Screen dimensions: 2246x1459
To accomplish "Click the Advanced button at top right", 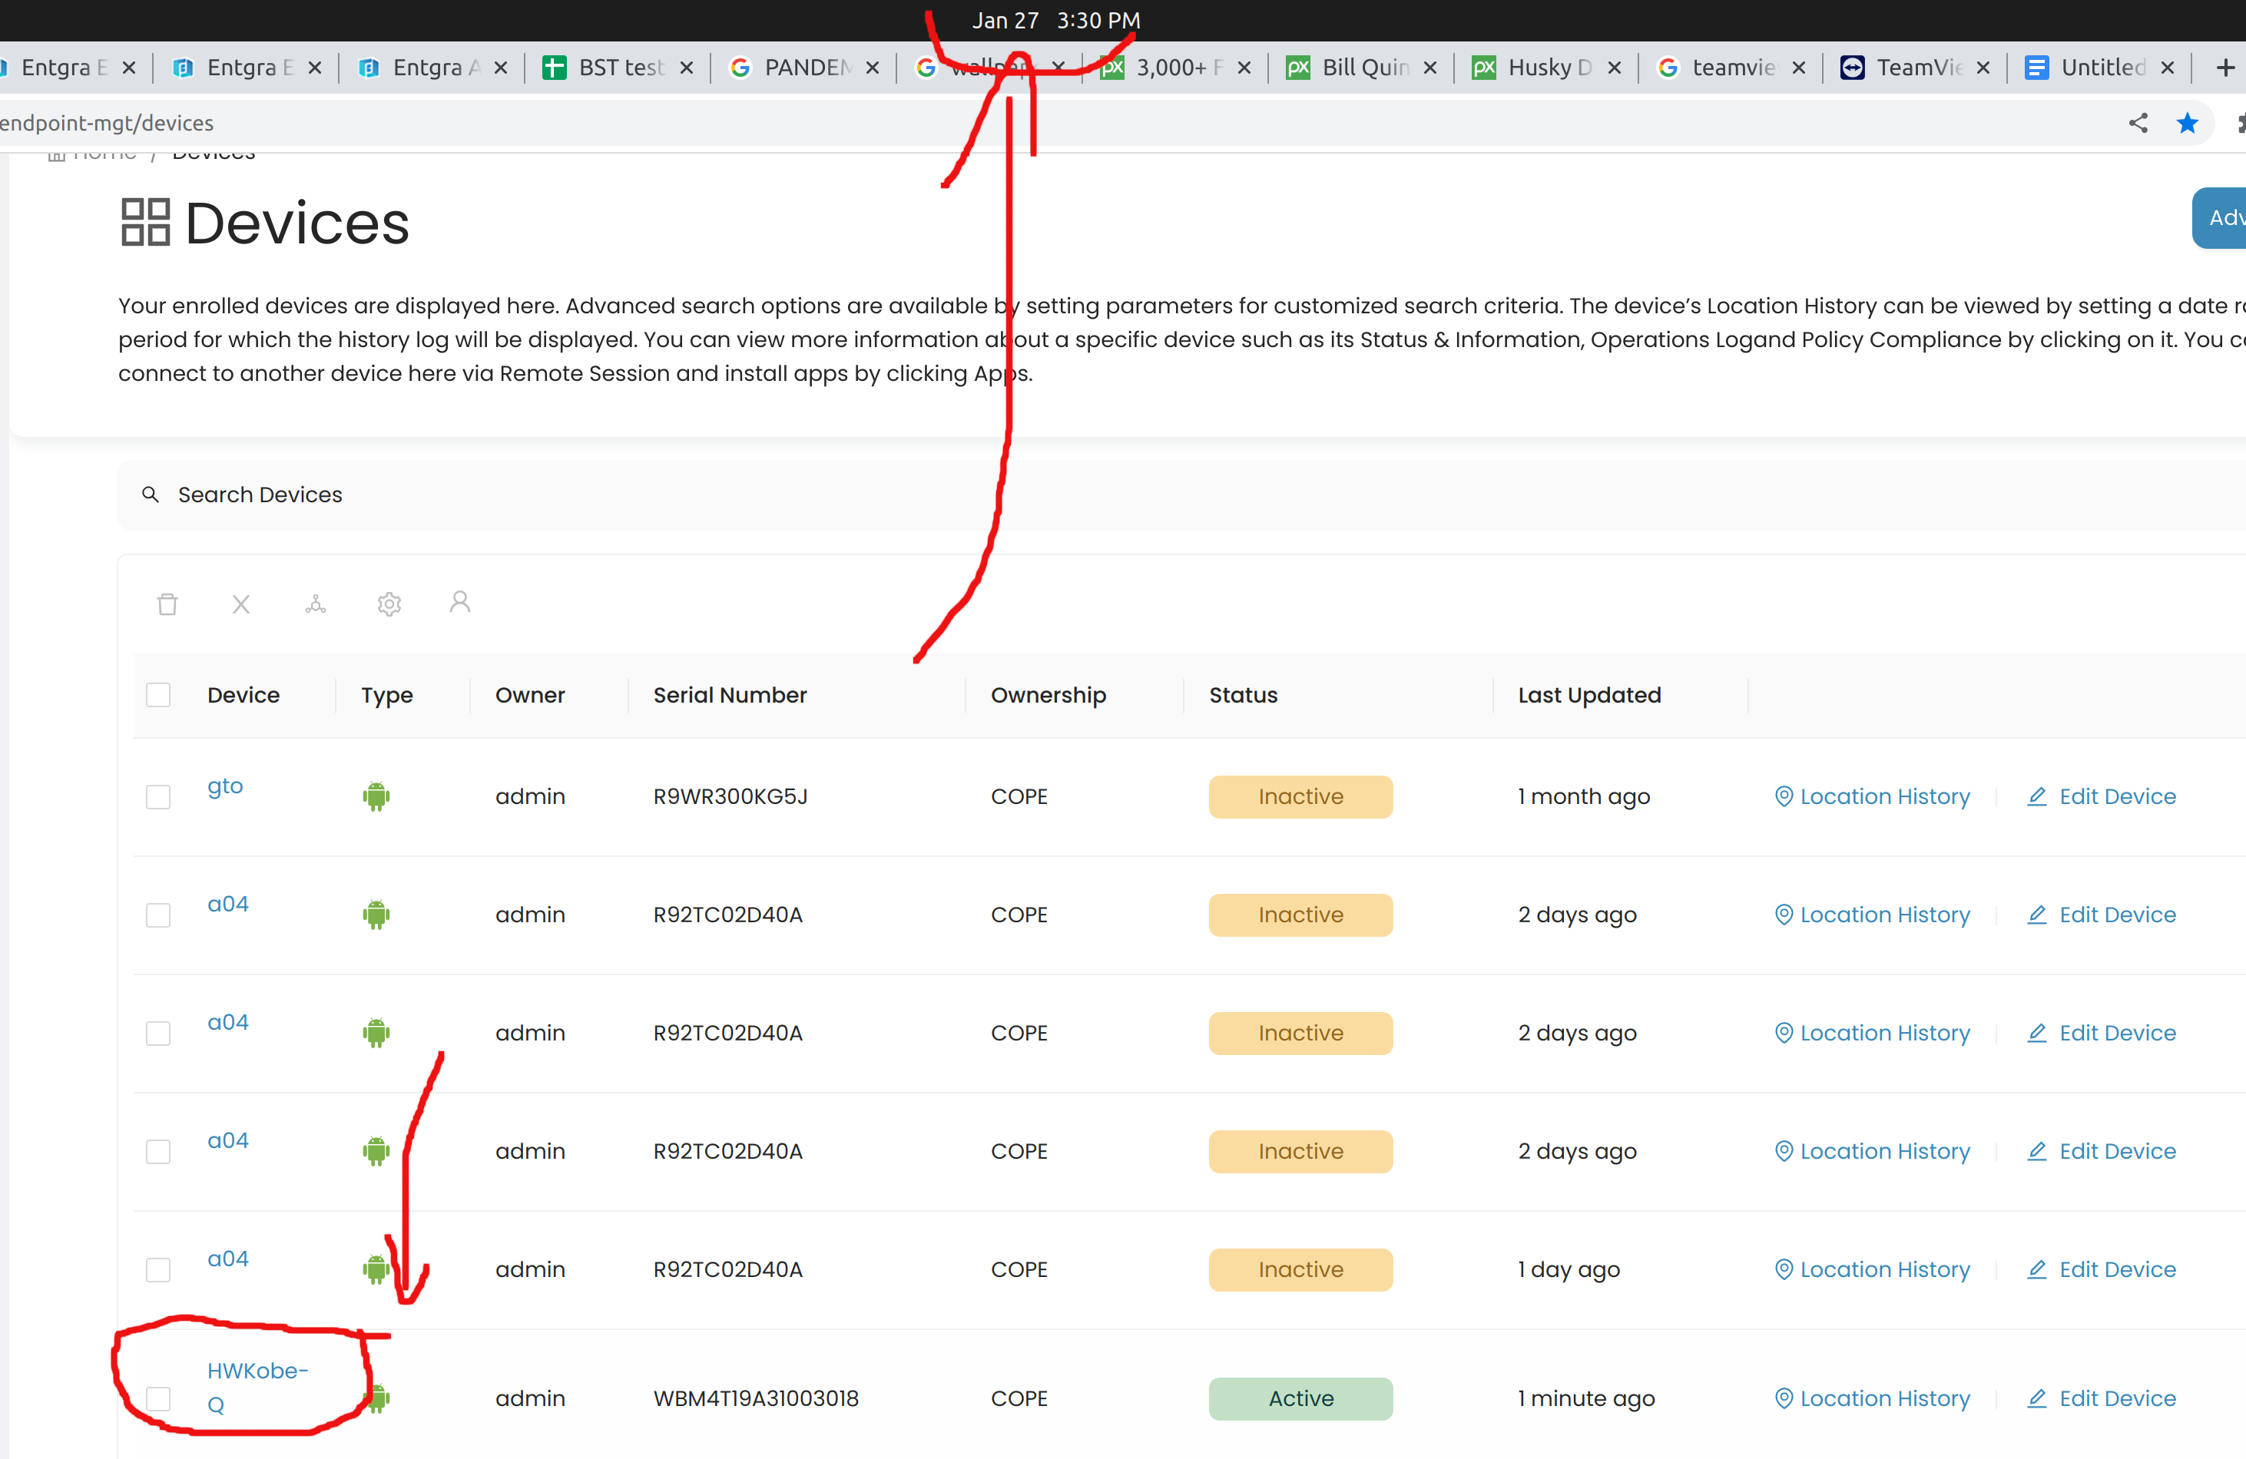I will [2225, 218].
